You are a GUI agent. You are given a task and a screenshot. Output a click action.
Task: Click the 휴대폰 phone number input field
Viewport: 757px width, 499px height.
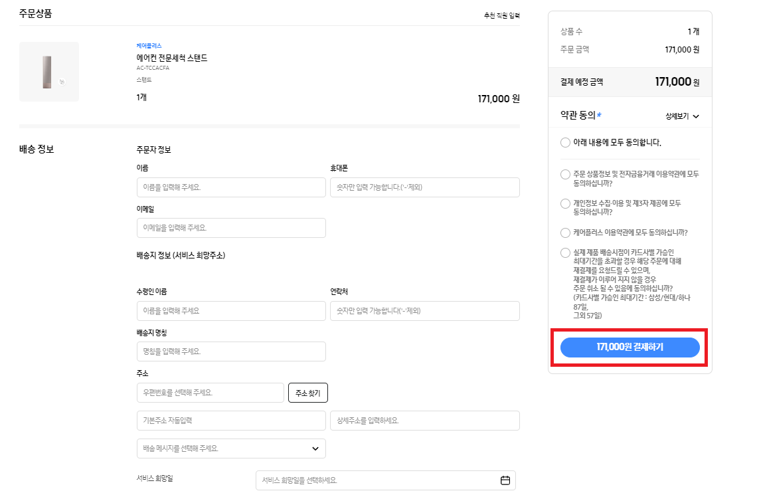424,187
